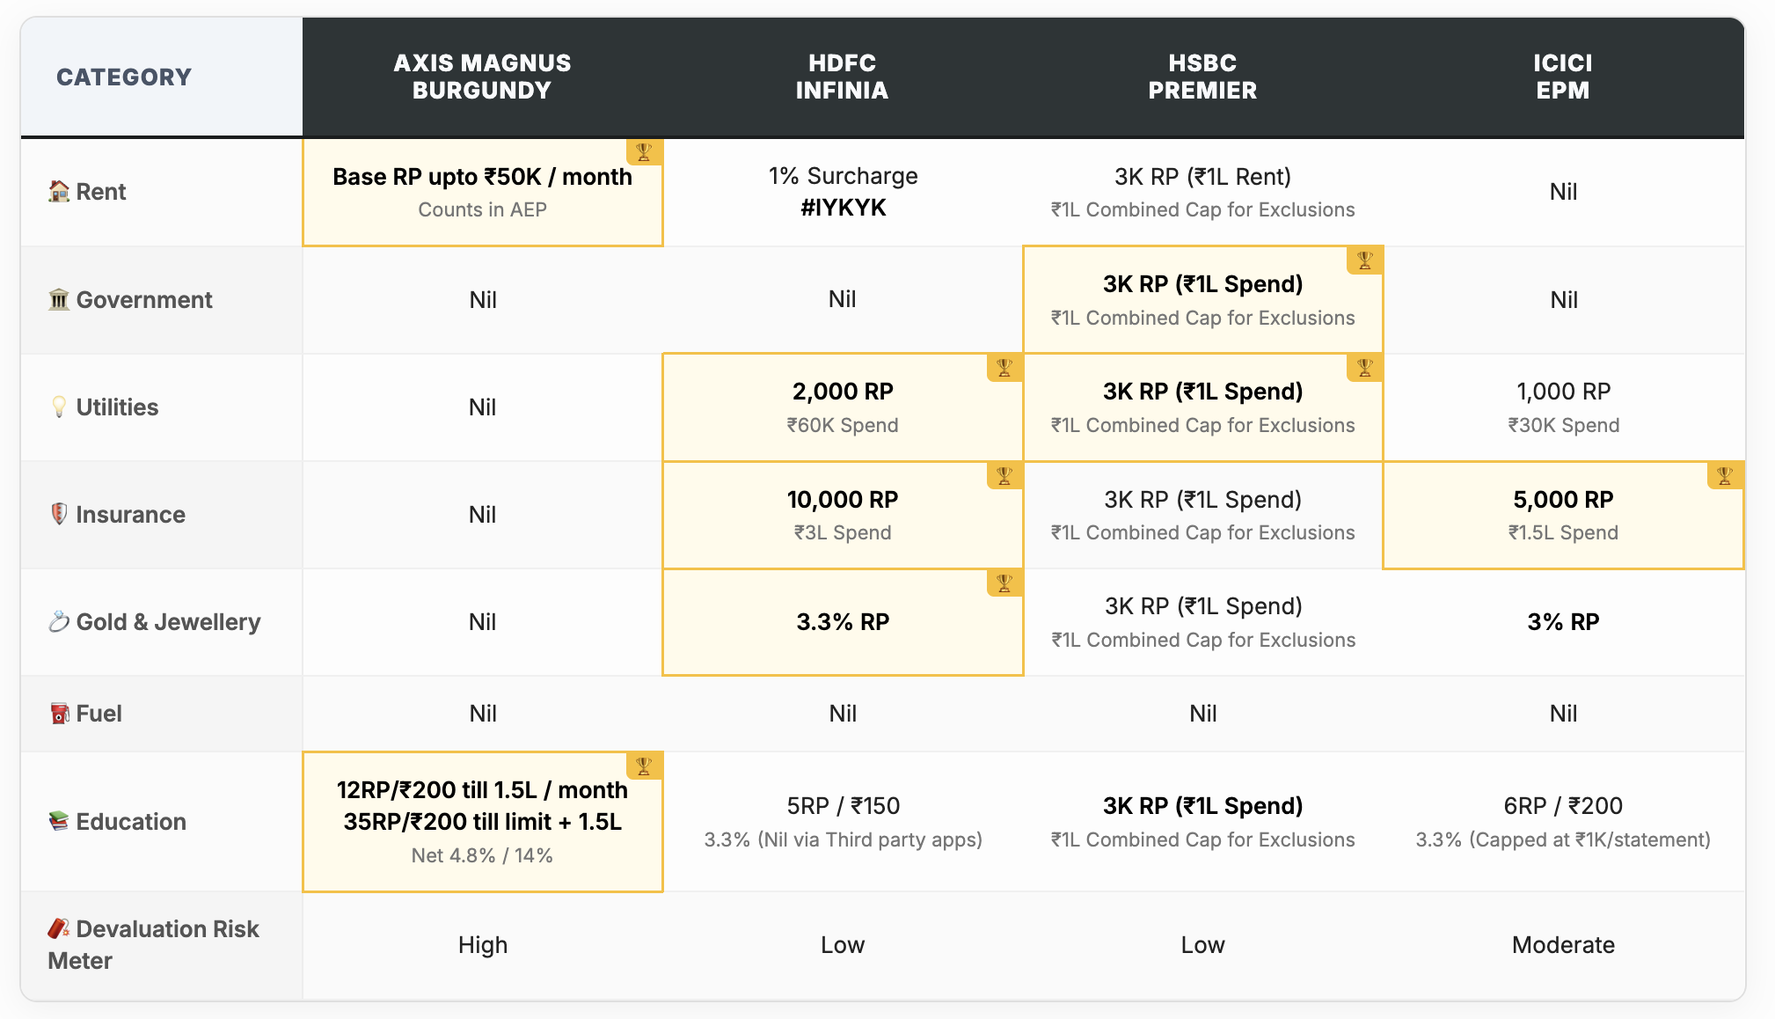This screenshot has width=1775, height=1019.
Task: Click the ring icon beside Gold & Jewellery
Action: click(x=59, y=622)
